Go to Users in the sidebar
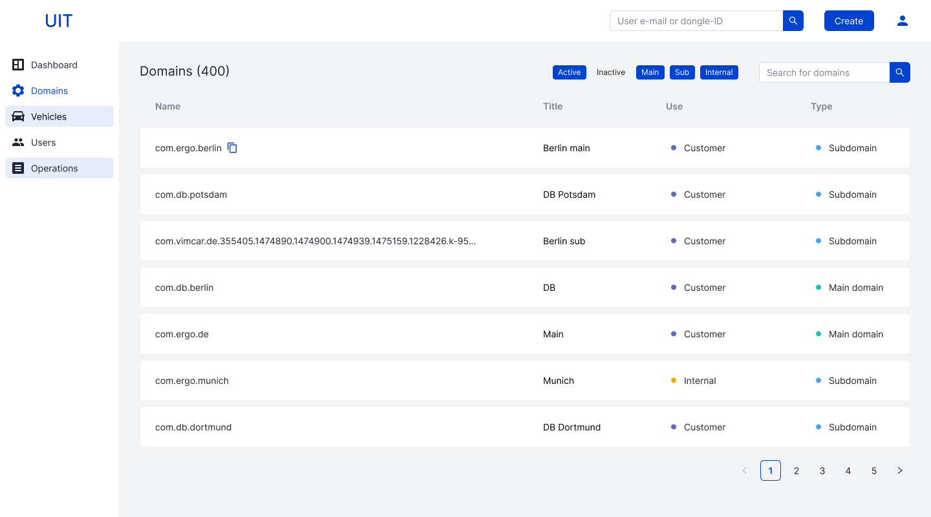Viewport: 931px width, 517px height. coord(43,142)
